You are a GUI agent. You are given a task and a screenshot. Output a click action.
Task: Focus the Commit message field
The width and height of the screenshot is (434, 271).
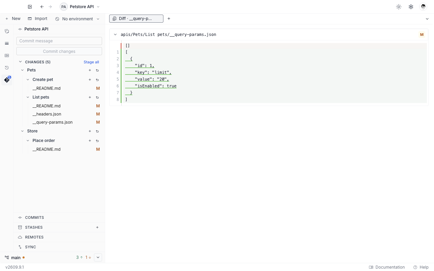[x=59, y=41]
